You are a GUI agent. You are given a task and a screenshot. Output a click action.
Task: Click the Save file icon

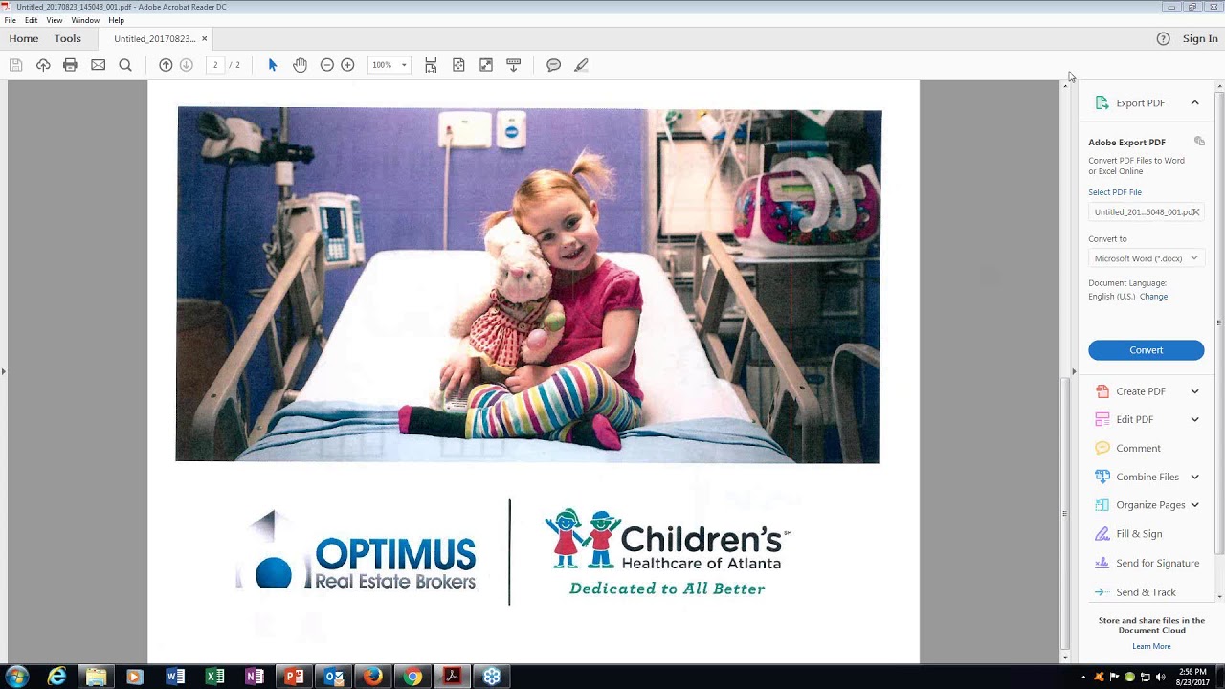click(x=15, y=65)
